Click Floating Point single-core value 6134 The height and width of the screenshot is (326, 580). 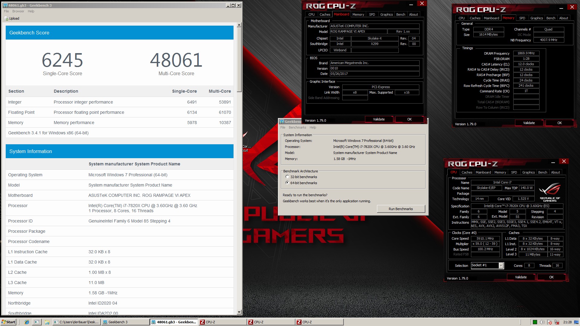coord(192,112)
